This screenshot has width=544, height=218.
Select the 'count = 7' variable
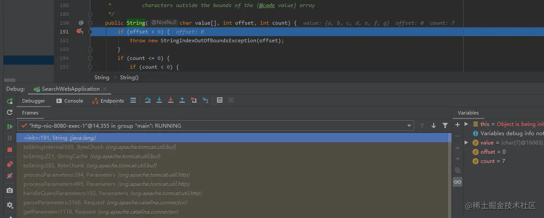[x=493, y=161]
